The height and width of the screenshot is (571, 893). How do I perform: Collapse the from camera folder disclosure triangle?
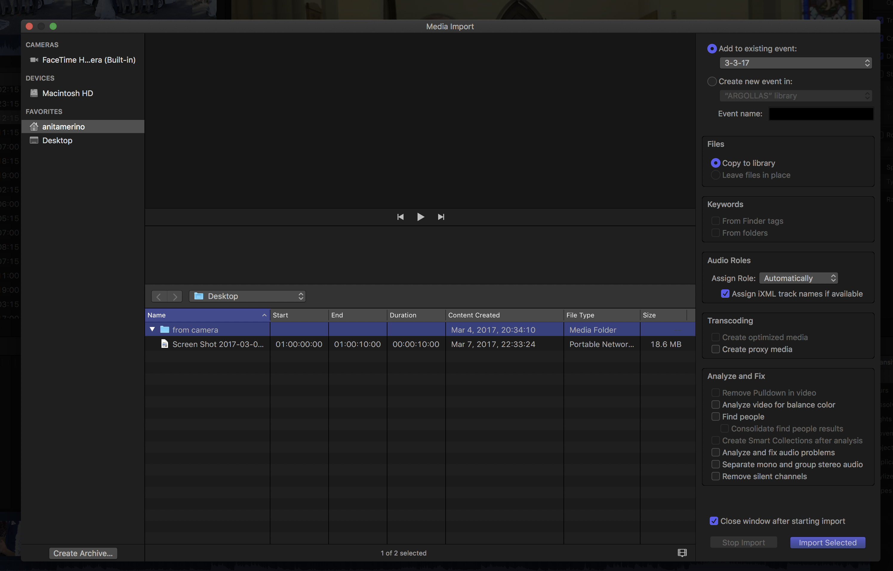pos(152,329)
